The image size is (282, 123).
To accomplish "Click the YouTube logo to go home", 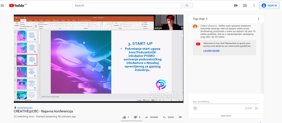I will coord(17,5).
